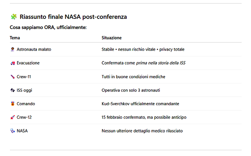Image resolution: width=251 pixels, height=156 pixels.
Task: Click the Tema column header
Action: click(15, 38)
